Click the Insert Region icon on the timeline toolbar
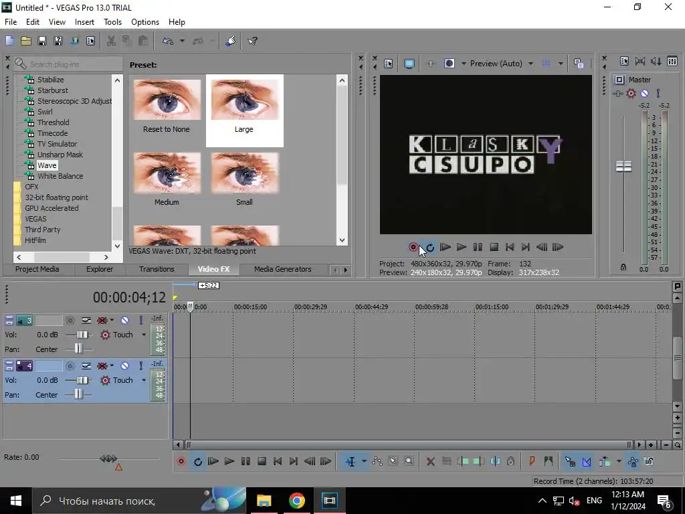The width and height of the screenshot is (685, 514). (548, 461)
